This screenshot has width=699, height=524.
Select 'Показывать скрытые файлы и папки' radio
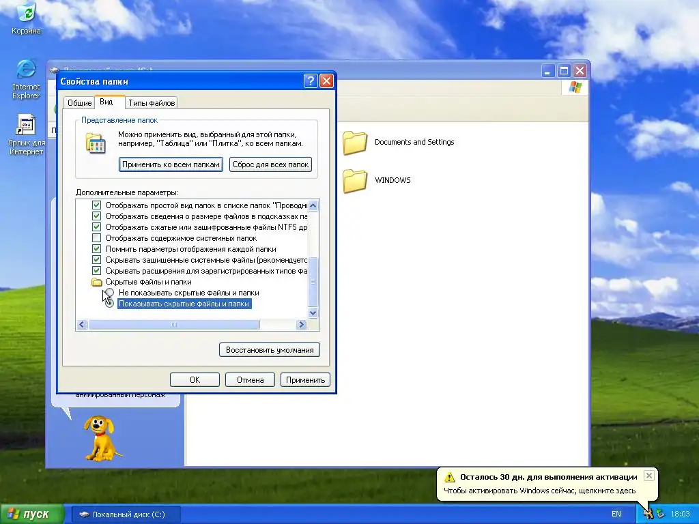[x=109, y=304]
